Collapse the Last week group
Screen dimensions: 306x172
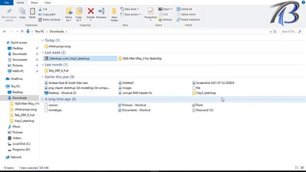click(x=43, y=53)
